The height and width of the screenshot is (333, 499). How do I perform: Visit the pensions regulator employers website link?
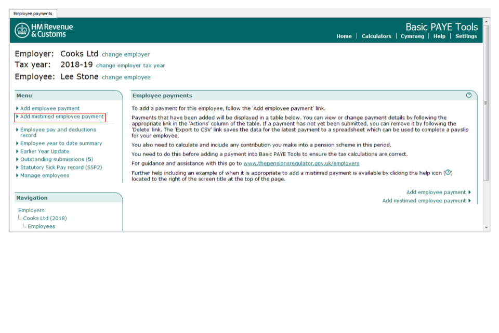coord(301,163)
